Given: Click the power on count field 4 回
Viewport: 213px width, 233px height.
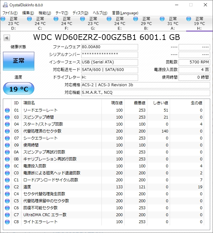Looking at the screenshot, I should point(194,70).
